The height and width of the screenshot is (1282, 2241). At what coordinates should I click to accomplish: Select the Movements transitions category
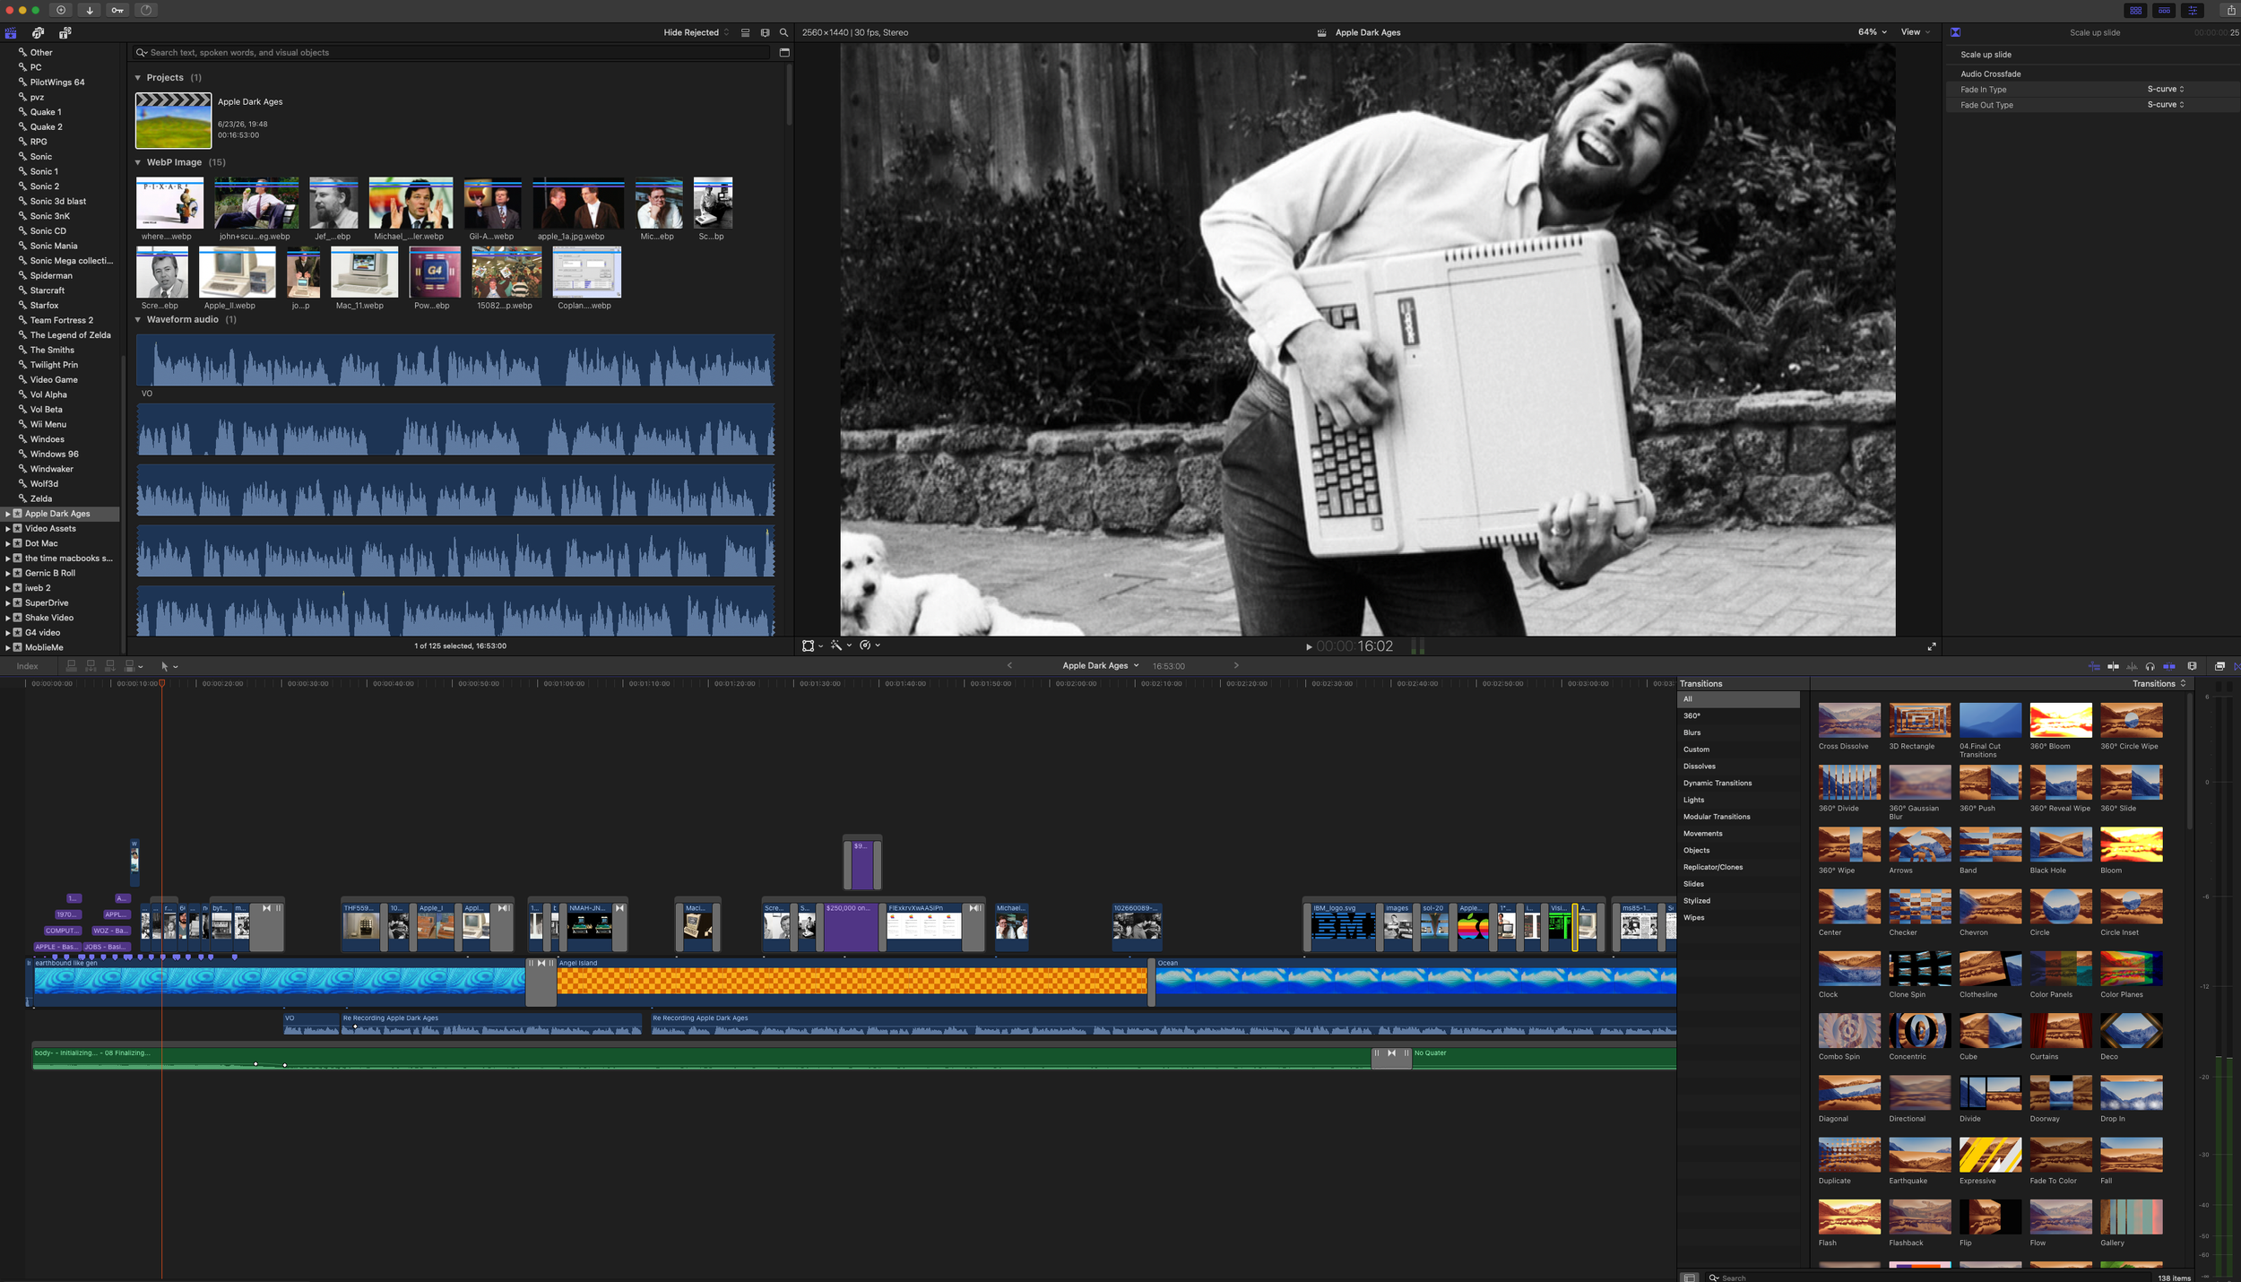[1738, 834]
